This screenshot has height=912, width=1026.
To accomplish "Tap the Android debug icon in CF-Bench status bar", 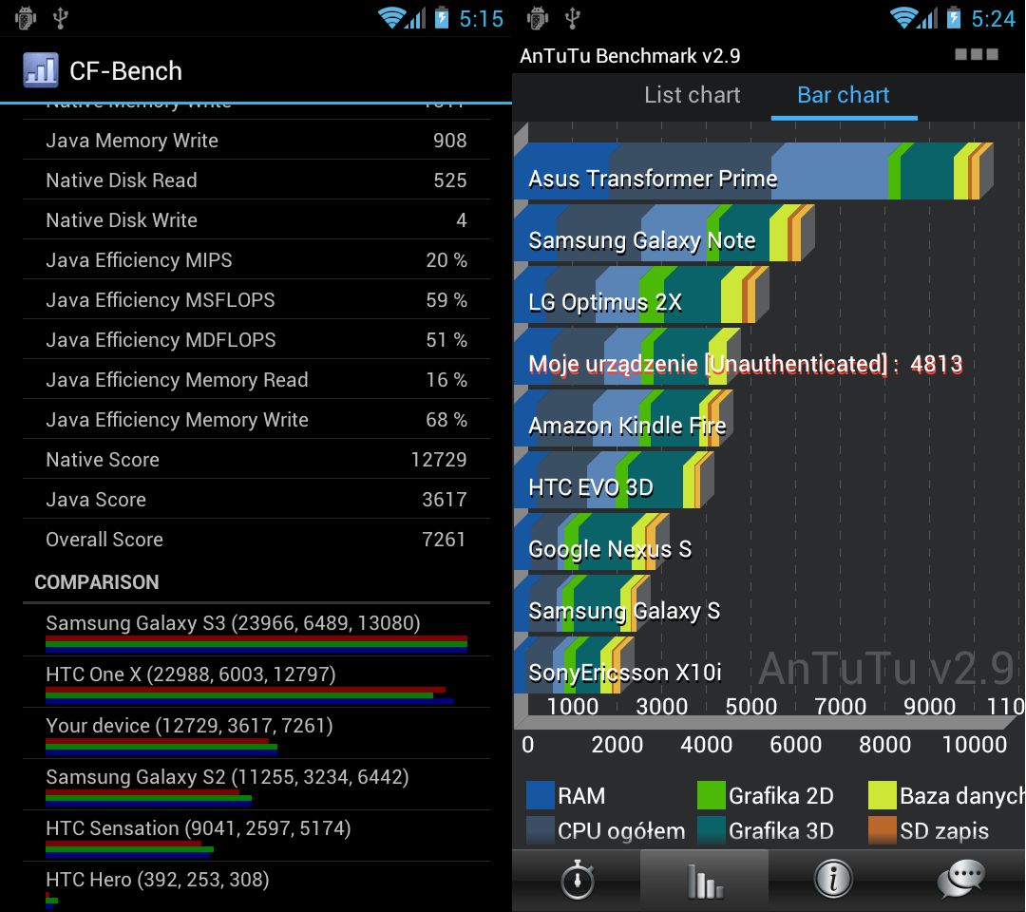I will click(26, 18).
